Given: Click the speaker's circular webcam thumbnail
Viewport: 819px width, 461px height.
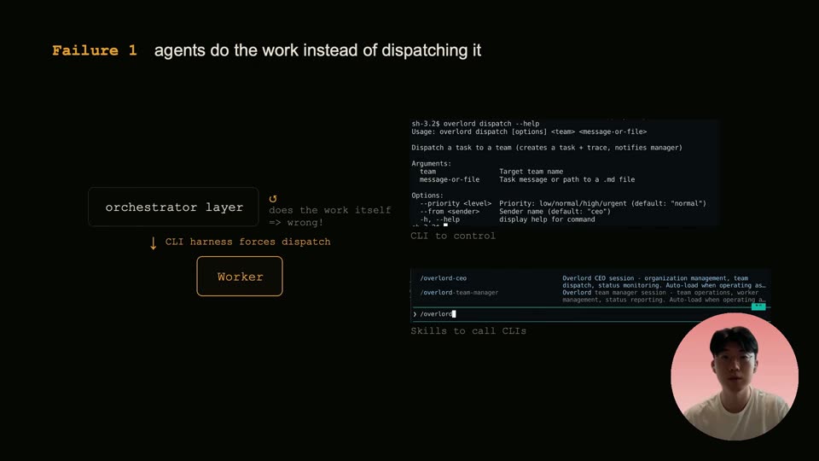Looking at the screenshot, I should (735, 376).
